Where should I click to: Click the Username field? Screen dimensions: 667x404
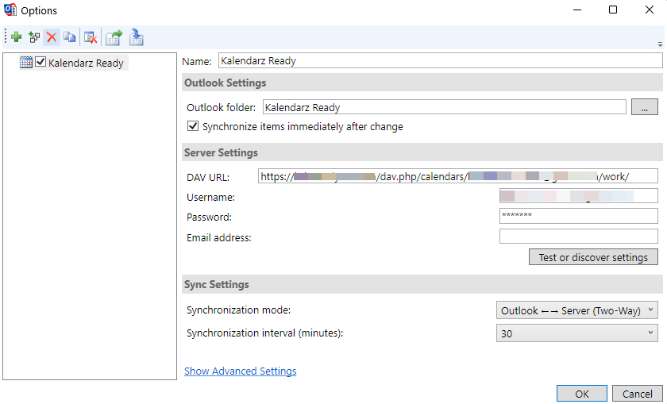[x=579, y=196]
